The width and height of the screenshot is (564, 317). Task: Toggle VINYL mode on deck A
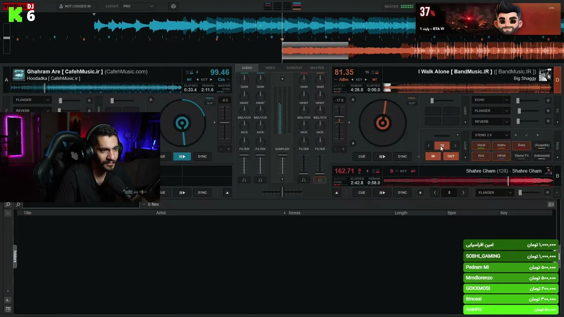(209, 99)
